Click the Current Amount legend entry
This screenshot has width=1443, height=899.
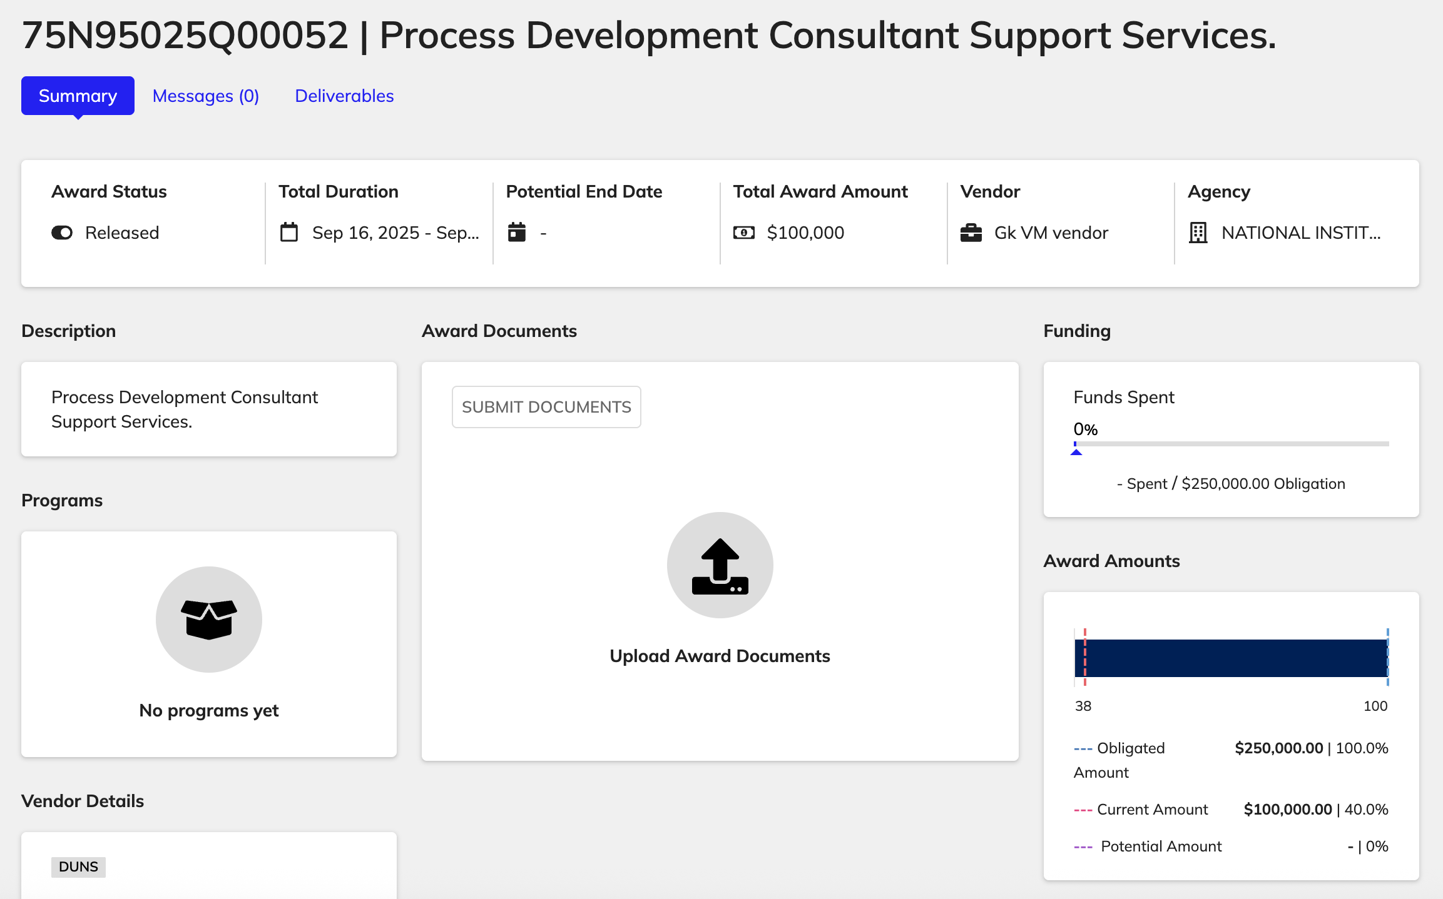1152,810
